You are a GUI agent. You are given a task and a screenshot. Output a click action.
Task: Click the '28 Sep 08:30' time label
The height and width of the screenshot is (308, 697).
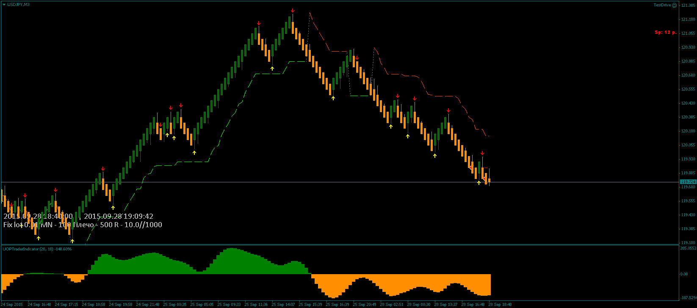point(419,305)
